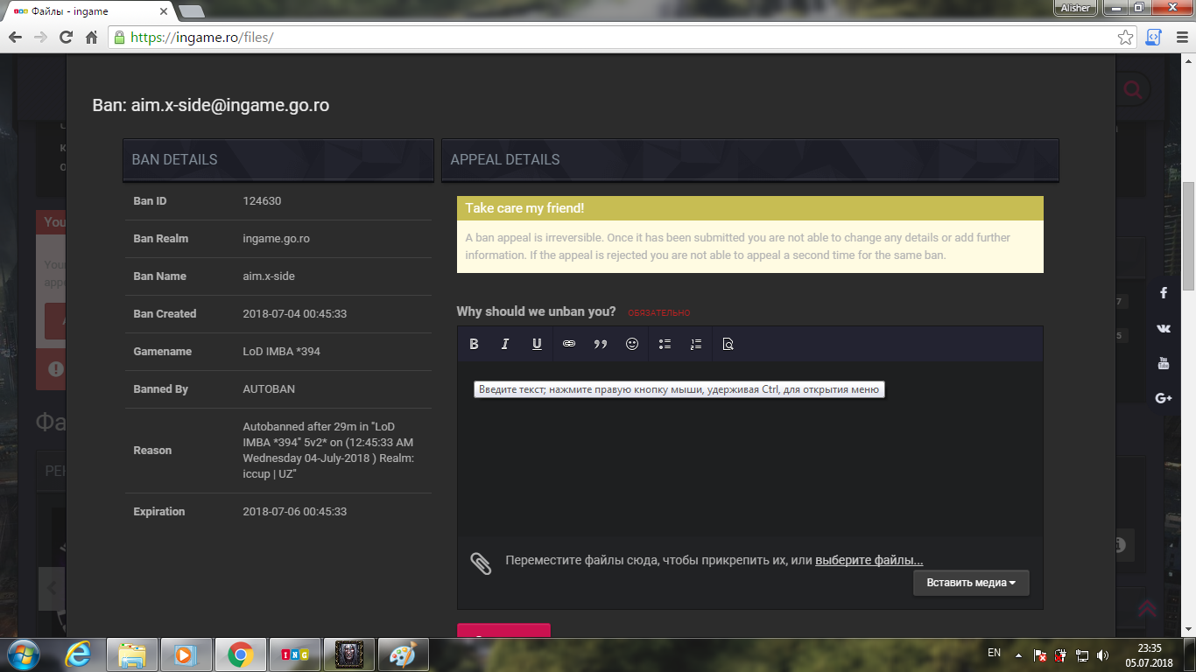Open the VK social sidebar icon

[1164, 328]
